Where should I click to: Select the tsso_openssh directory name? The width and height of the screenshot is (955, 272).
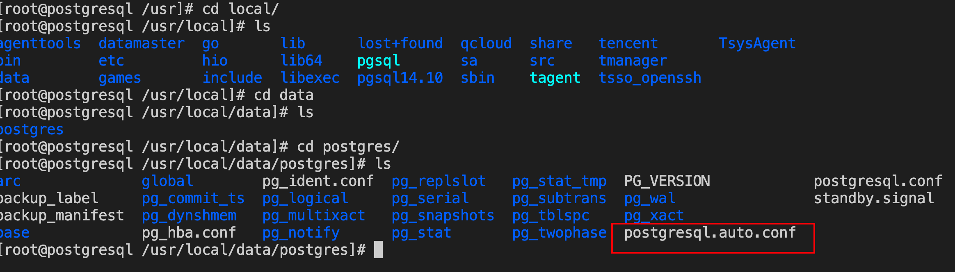(650, 78)
